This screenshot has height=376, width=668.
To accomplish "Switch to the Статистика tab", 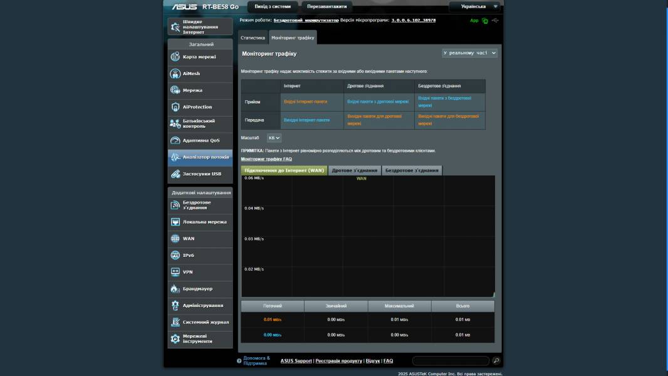I will click(x=253, y=37).
